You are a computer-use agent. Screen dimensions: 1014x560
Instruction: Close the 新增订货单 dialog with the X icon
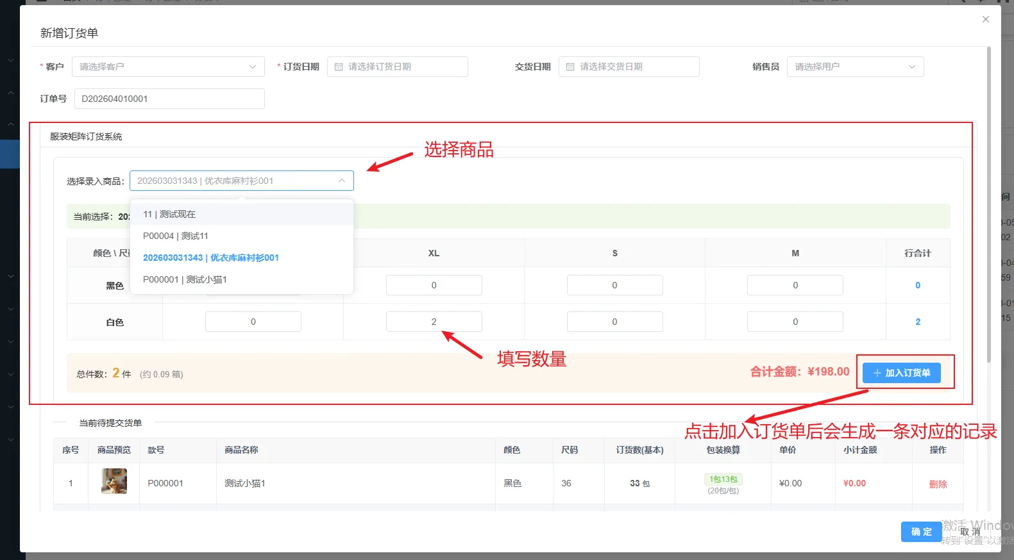(986, 19)
